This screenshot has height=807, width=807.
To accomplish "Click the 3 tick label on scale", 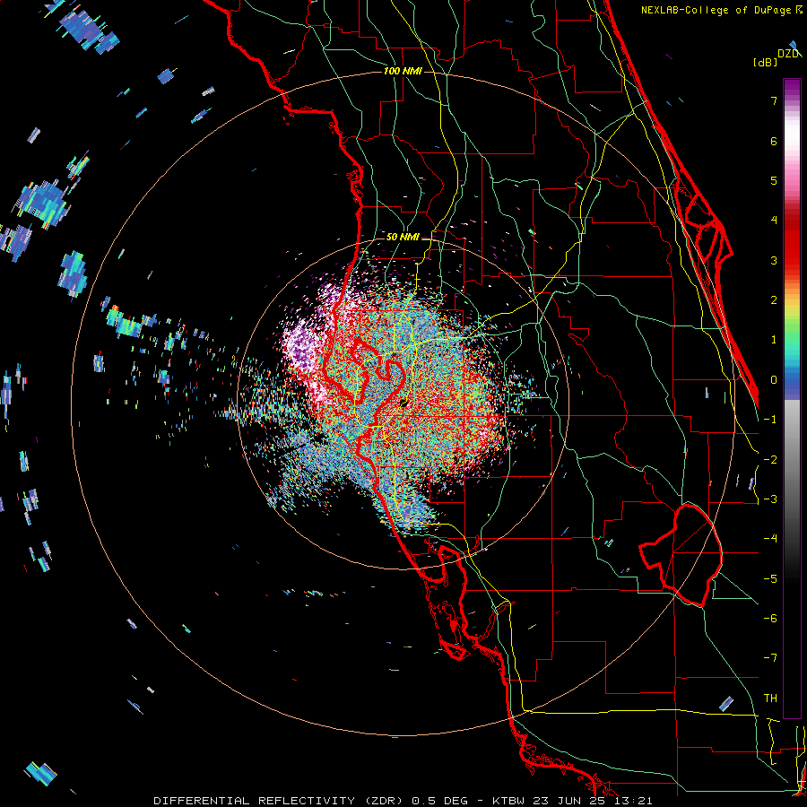I will [x=774, y=260].
